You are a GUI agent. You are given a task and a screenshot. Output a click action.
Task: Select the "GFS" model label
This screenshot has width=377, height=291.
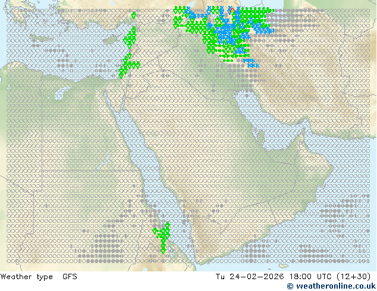tap(70, 277)
